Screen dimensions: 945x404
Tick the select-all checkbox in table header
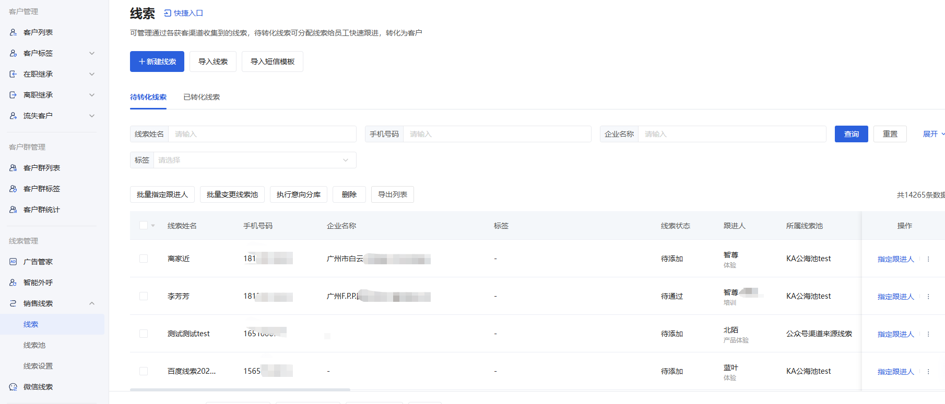(x=144, y=225)
